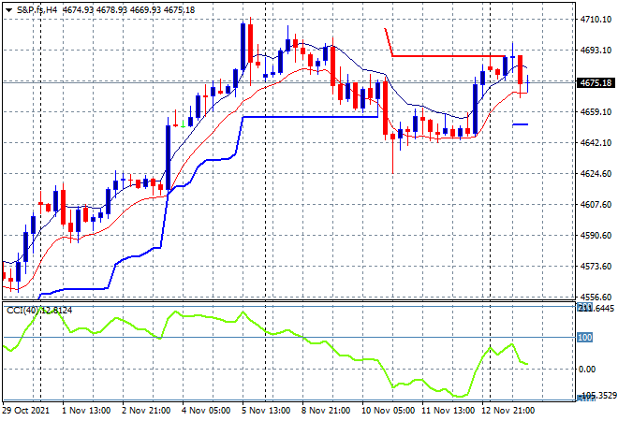Click the 4607.60 price axis label
This screenshot has height=421, width=618.
[x=596, y=204]
